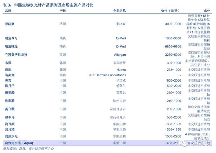Click the '法国' origin cell
Viewport: 216px width, 153px height.
[63, 24]
